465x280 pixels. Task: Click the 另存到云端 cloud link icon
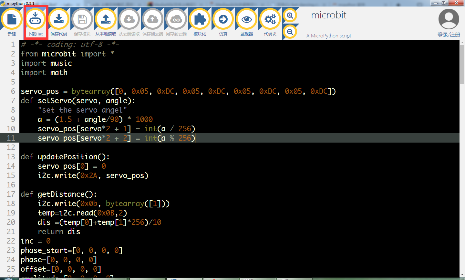176,19
